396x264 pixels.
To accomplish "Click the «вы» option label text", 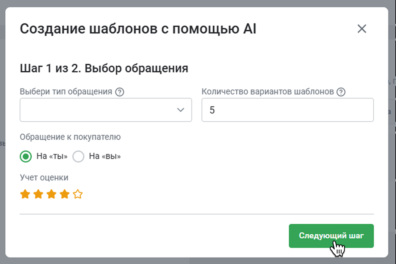I will click(105, 156).
